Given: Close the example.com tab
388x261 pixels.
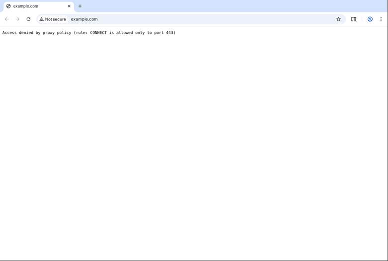Looking at the screenshot, I should [x=69, y=6].
